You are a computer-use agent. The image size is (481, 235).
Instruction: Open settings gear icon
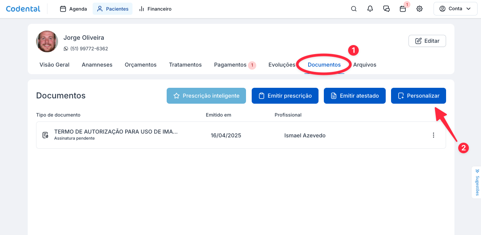click(419, 9)
